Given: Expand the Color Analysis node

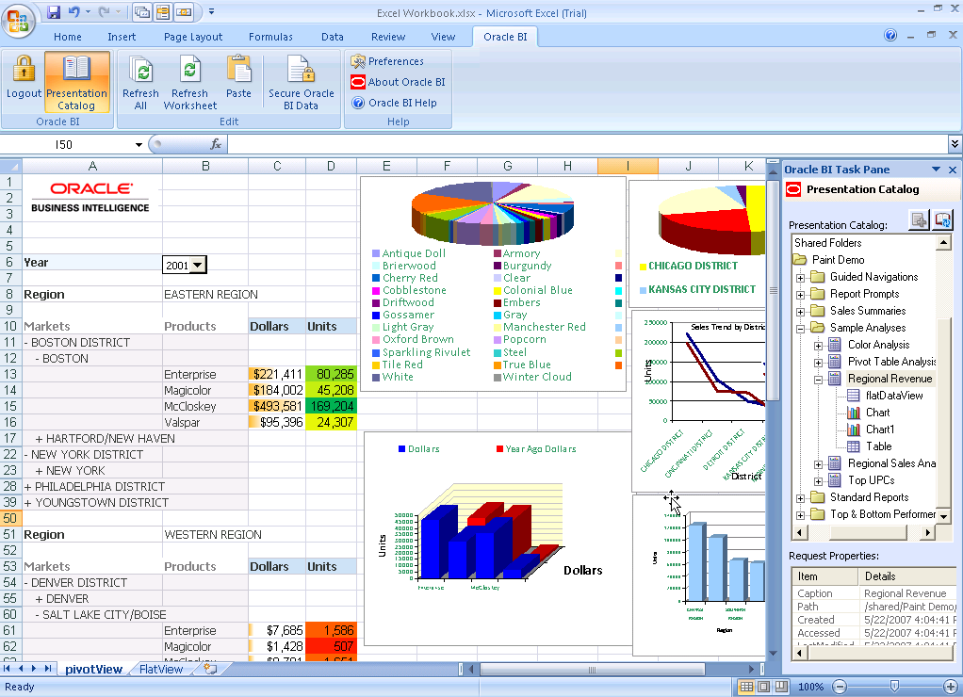Looking at the screenshot, I should 818,346.
